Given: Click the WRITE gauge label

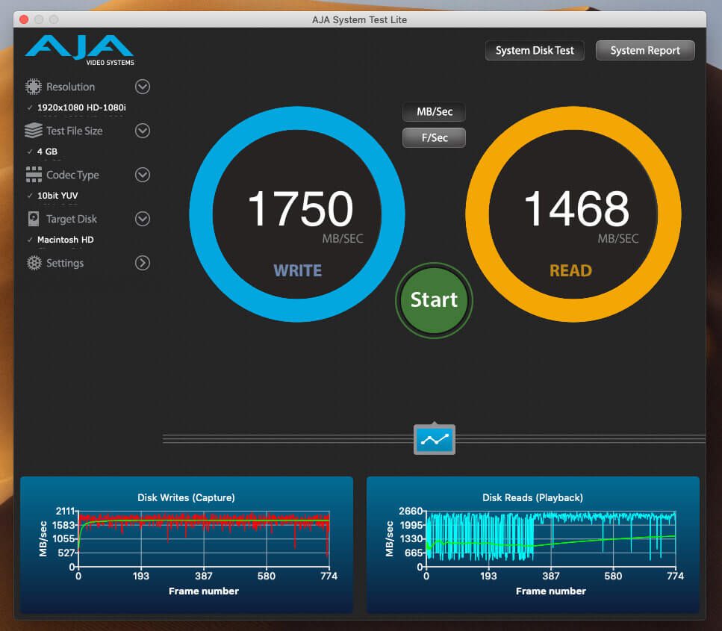Looking at the screenshot, I should click(297, 270).
